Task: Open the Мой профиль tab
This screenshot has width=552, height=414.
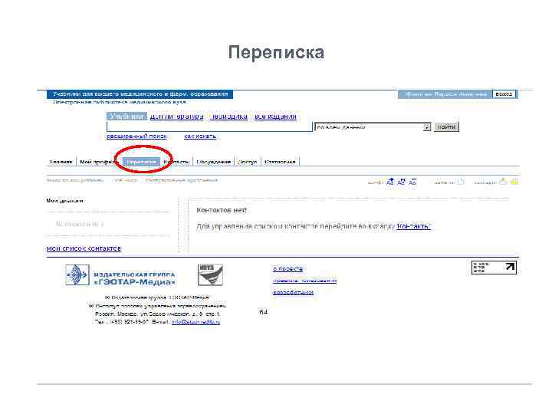Action: [x=98, y=162]
